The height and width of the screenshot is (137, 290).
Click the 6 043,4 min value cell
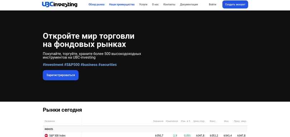click(228, 136)
